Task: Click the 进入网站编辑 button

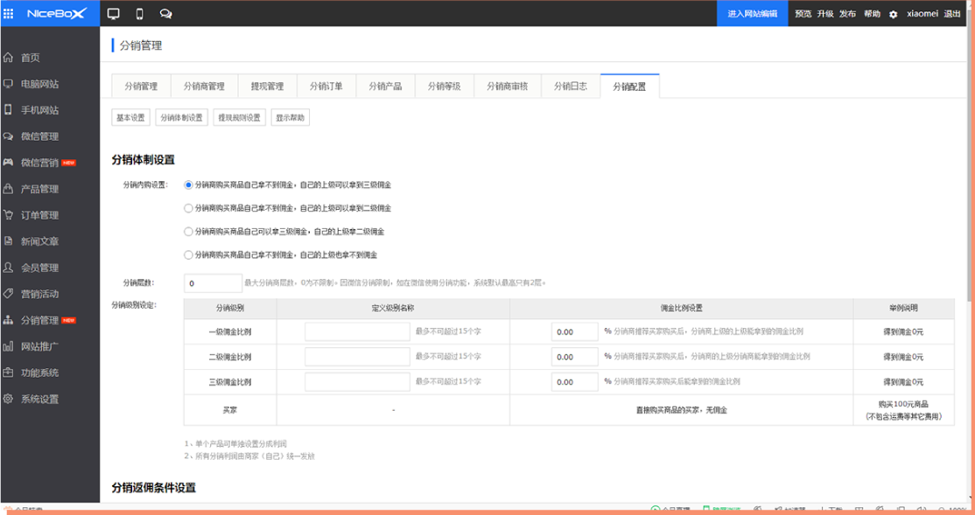Action: pos(752,14)
